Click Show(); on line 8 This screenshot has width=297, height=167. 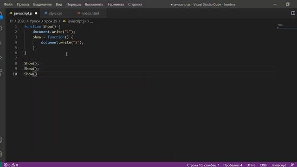click(32, 64)
